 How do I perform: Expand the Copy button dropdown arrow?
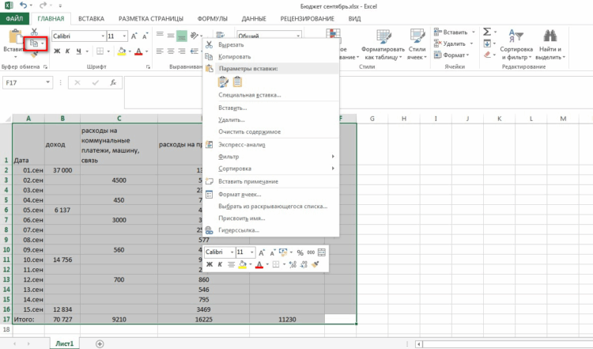tap(42, 44)
